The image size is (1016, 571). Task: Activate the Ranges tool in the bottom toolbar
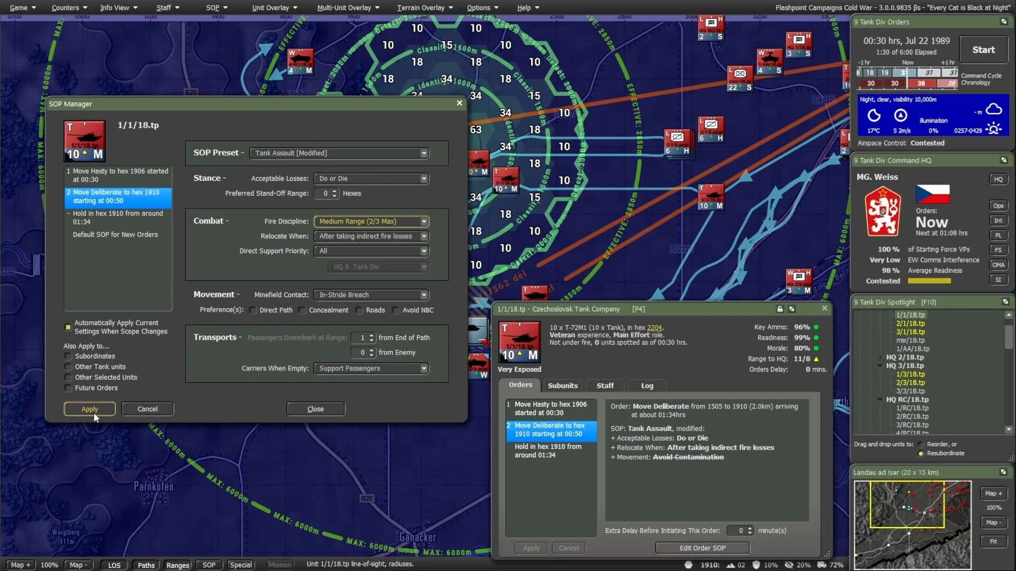[177, 565]
